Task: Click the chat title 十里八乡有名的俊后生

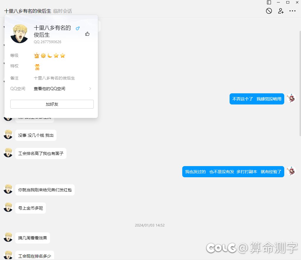Action: [28, 11]
